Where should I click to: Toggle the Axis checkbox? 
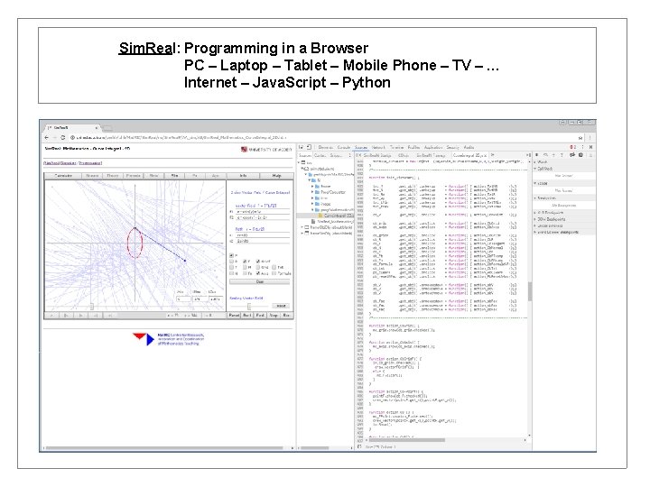pyautogui.click(x=258, y=273)
